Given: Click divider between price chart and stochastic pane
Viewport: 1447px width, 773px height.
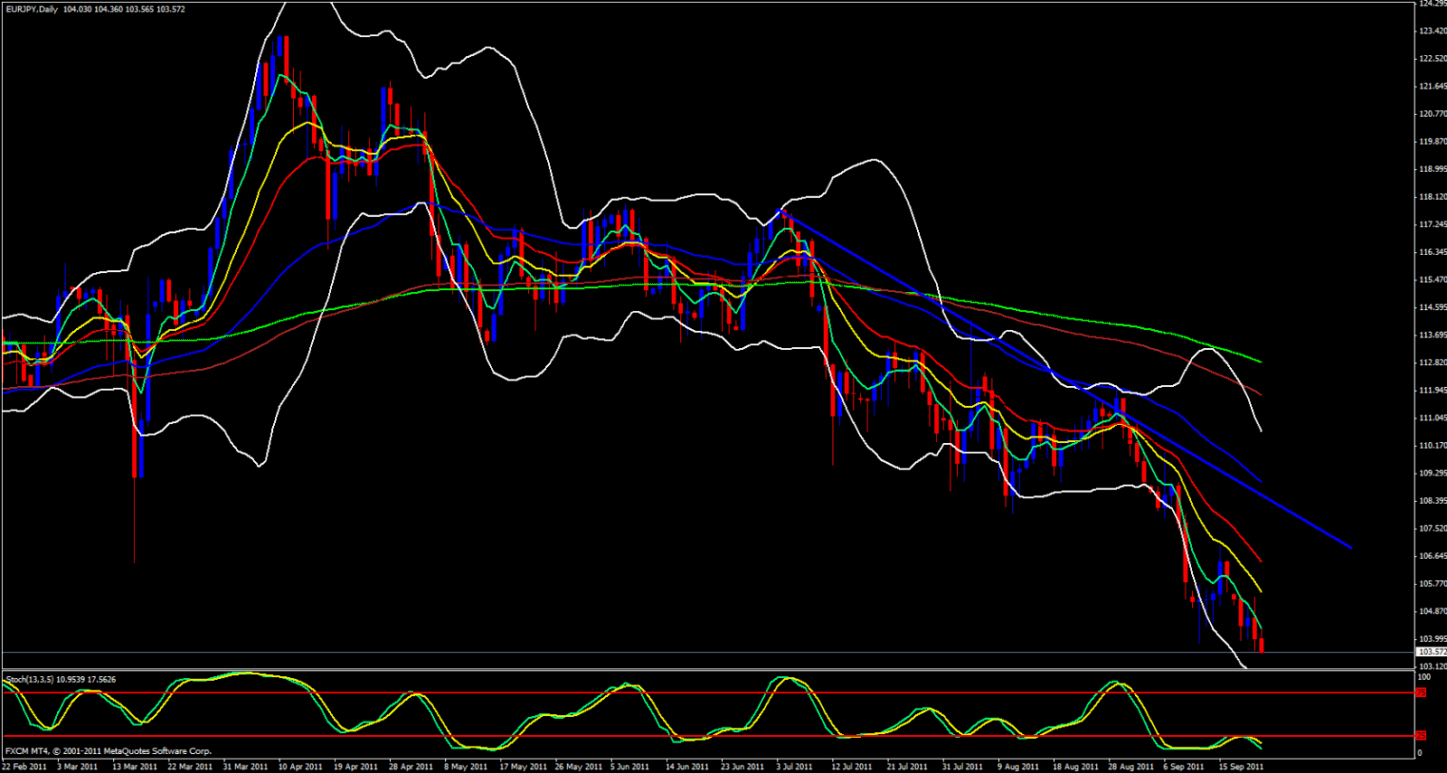Looking at the screenshot, I should pos(705,670).
